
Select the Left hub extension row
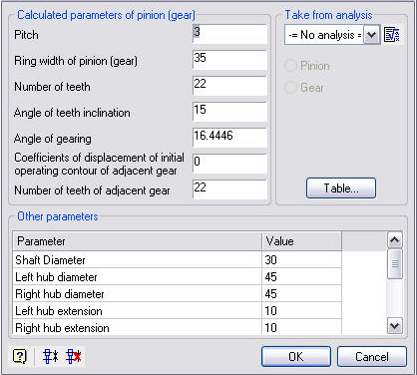click(178, 310)
